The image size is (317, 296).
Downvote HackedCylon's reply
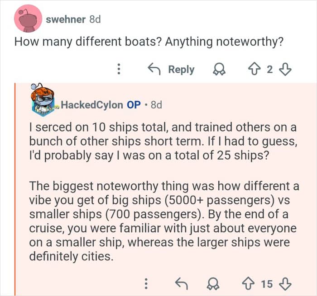click(x=285, y=284)
